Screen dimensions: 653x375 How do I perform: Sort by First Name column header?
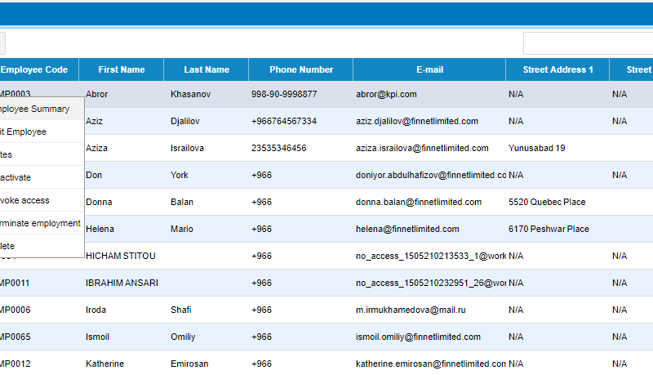coord(122,69)
